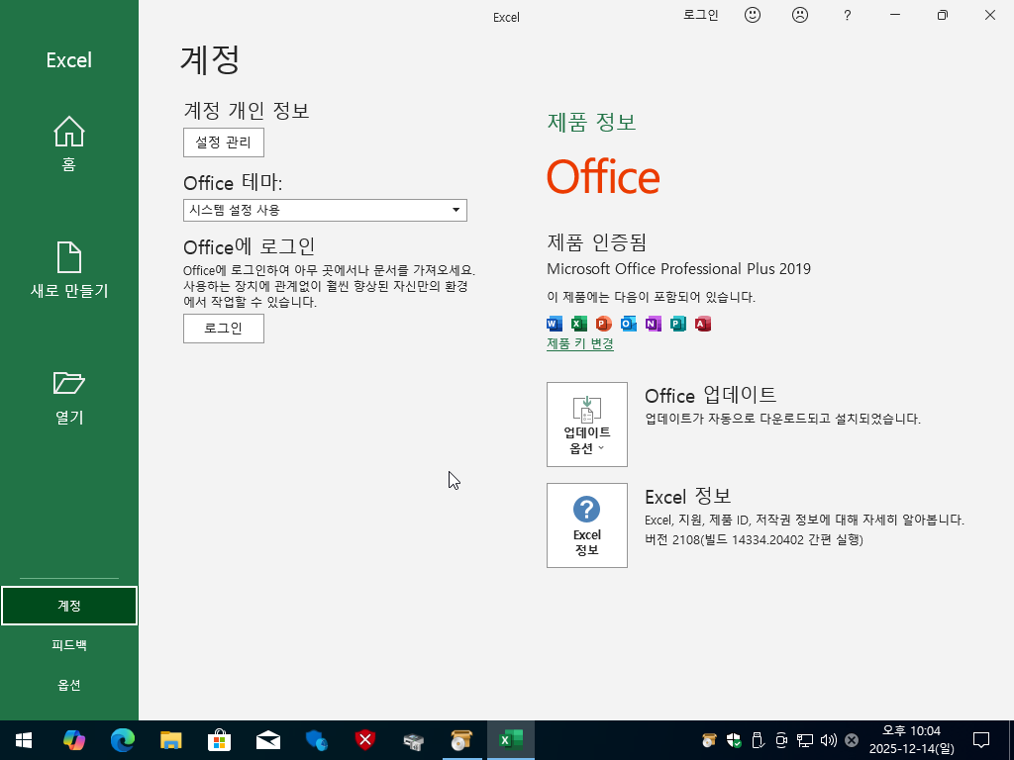Click 로그인 in the title bar
The height and width of the screenshot is (760, 1014).
coord(701,15)
